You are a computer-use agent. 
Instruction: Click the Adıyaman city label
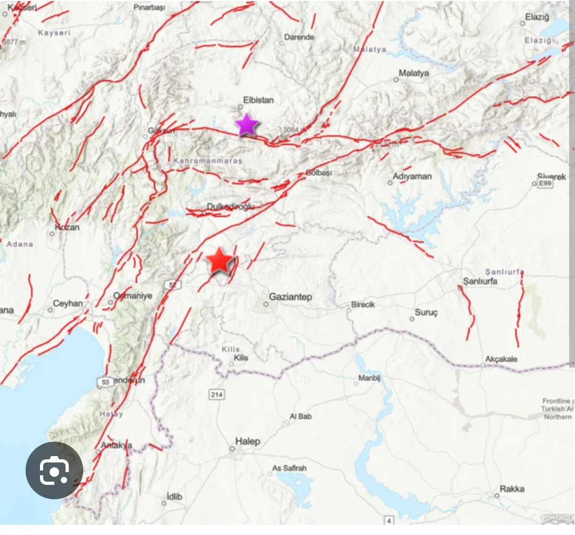[x=412, y=176]
